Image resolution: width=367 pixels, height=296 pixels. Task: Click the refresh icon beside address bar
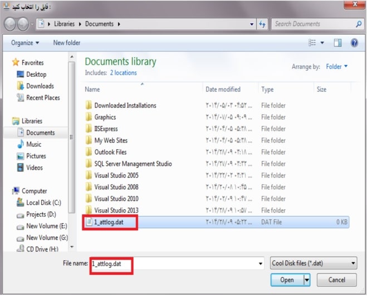(x=263, y=24)
